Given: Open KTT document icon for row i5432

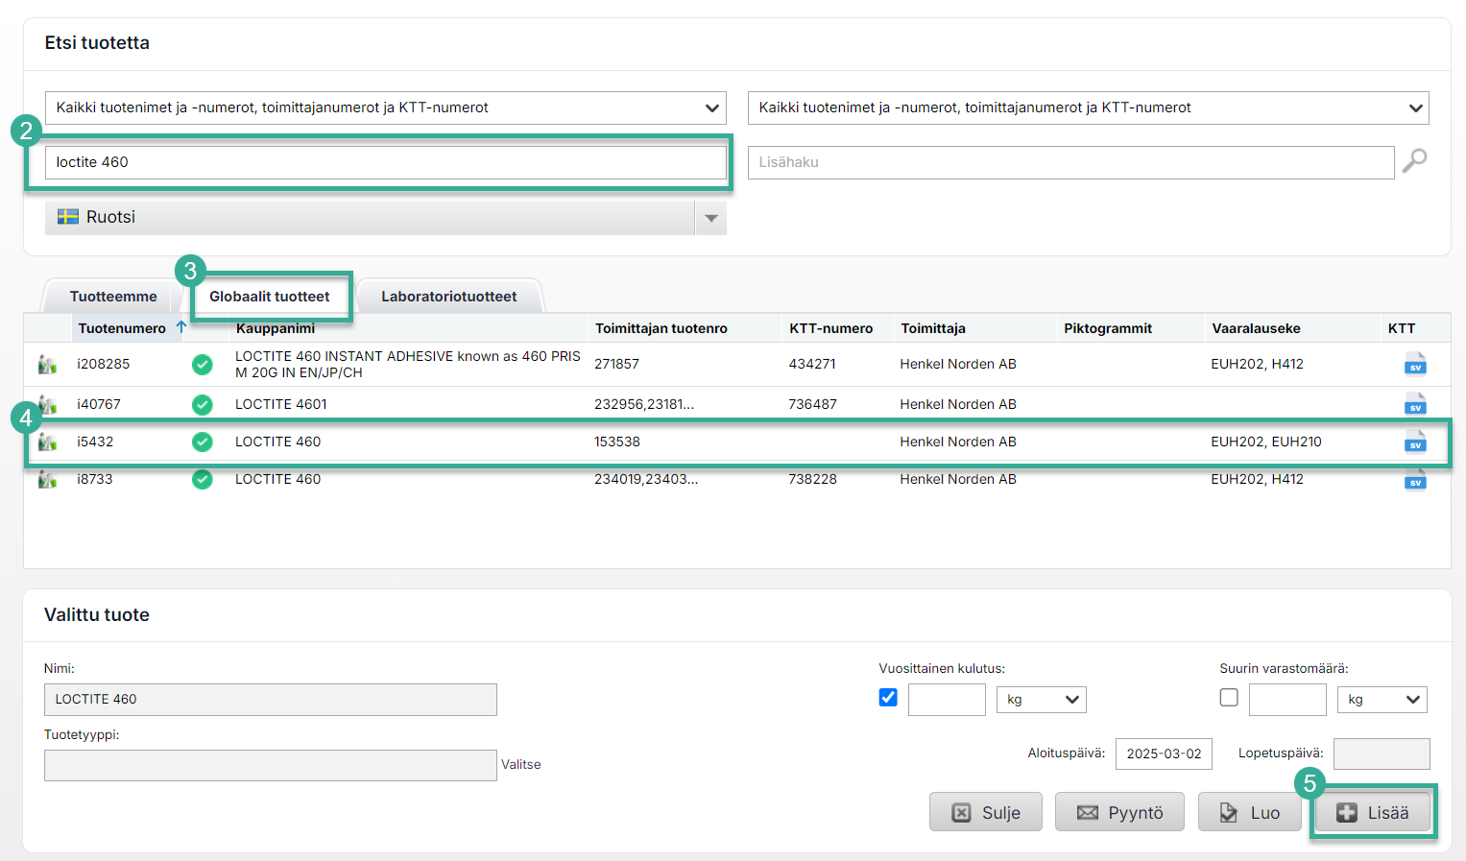Looking at the screenshot, I should [x=1415, y=442].
